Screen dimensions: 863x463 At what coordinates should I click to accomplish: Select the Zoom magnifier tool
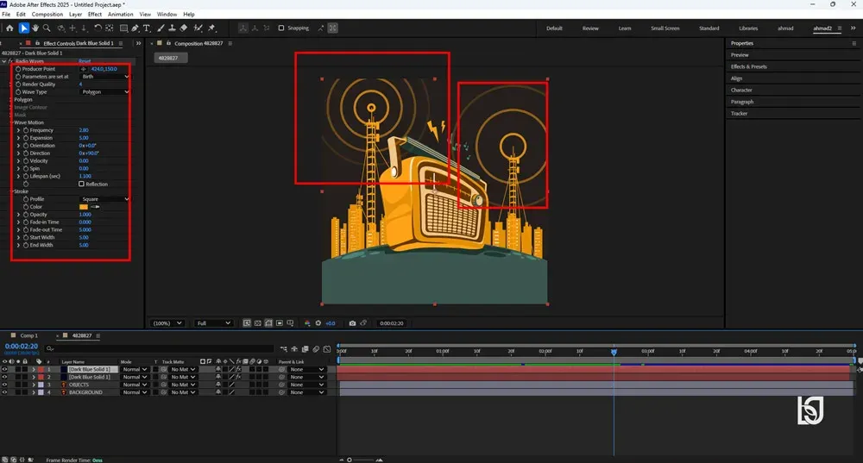pos(47,28)
